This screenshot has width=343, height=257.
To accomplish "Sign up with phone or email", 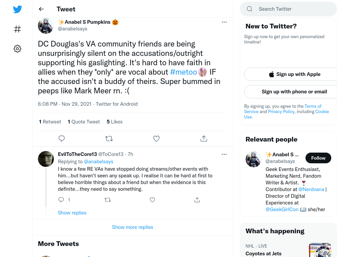I will pos(294,92).
